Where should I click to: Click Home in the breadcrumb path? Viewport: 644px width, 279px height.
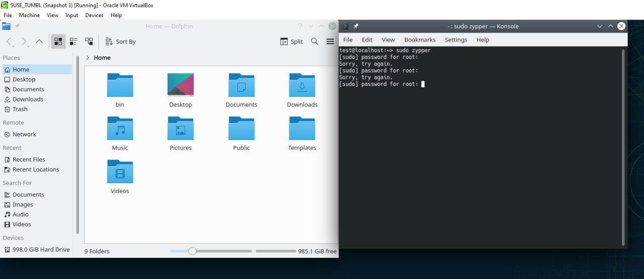tap(102, 58)
